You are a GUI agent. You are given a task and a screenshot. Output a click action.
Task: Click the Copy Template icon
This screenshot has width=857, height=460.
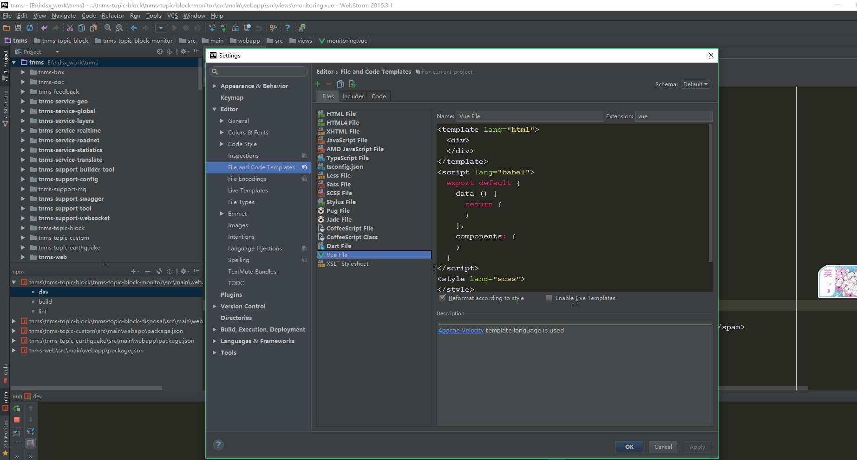(340, 84)
